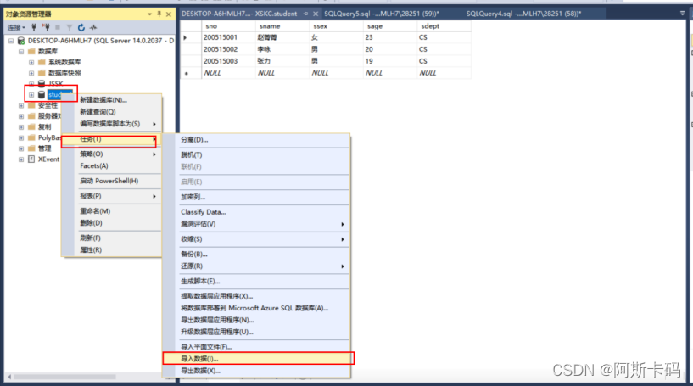Open the 策略(O) submenu

coord(112,154)
